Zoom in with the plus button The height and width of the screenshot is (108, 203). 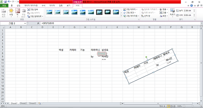pyautogui.click(x=201, y=106)
